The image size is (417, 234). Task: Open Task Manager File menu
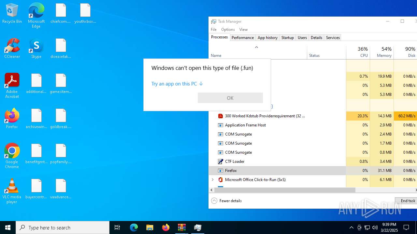pos(214,30)
